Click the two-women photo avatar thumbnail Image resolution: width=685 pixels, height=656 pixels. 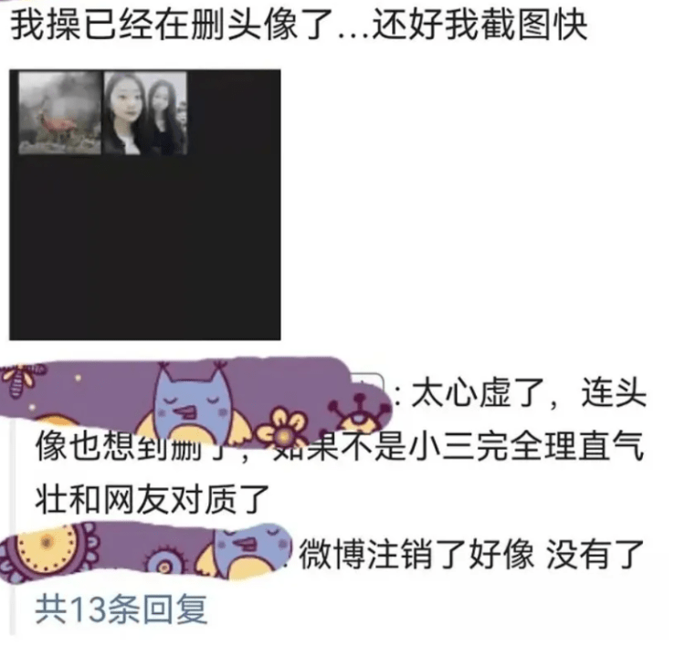[x=145, y=113]
